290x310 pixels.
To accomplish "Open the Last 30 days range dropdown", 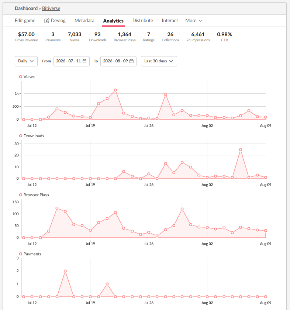I will [159, 61].
